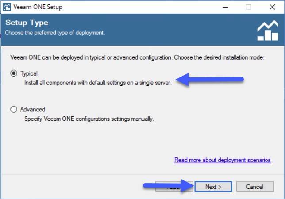Click the "Advanced" option label
The width and height of the screenshot is (285, 199).
point(33,110)
